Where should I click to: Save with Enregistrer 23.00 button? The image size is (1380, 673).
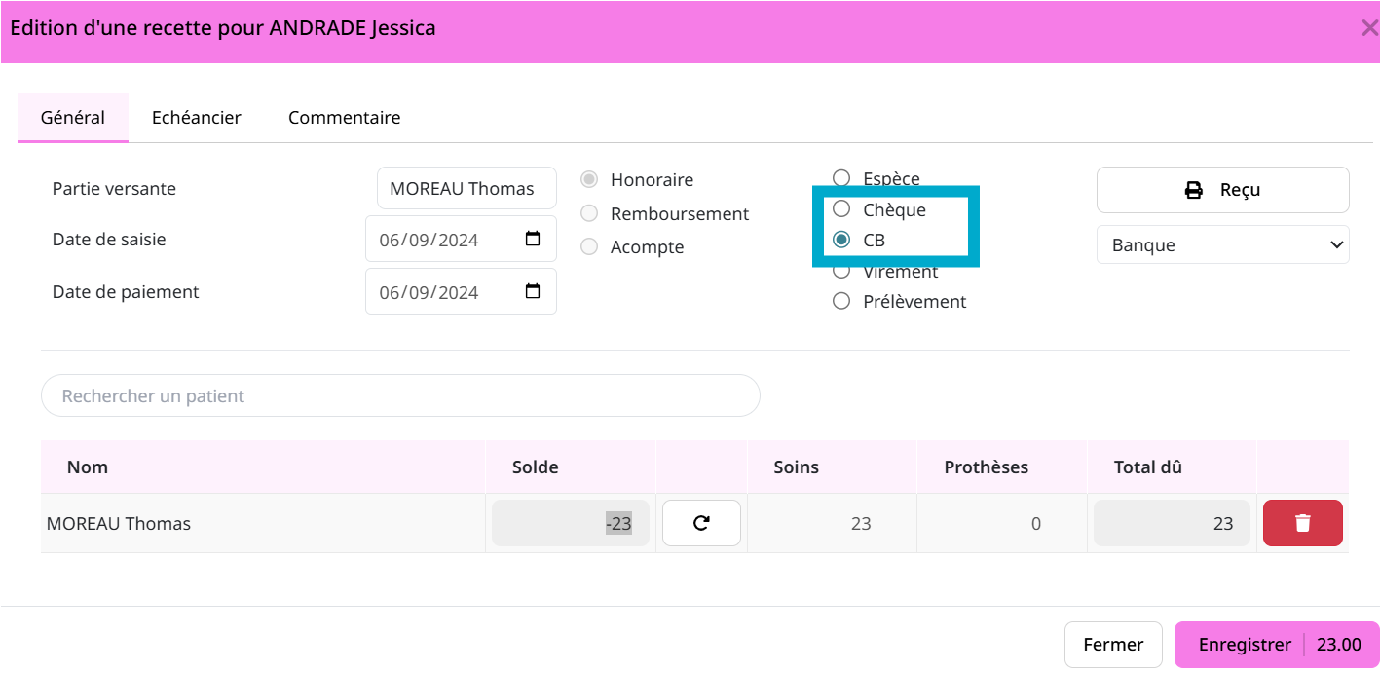click(x=1277, y=645)
